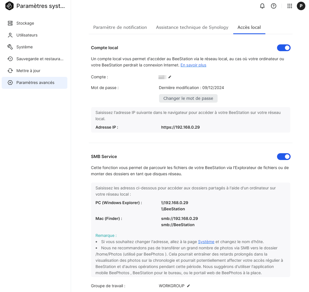The image size is (309, 292).
Task: Select Paramètres avancés in sidebar
Action: 35,83
